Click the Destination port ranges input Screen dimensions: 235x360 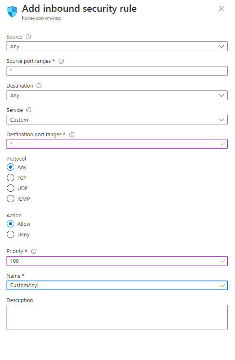pos(117,144)
